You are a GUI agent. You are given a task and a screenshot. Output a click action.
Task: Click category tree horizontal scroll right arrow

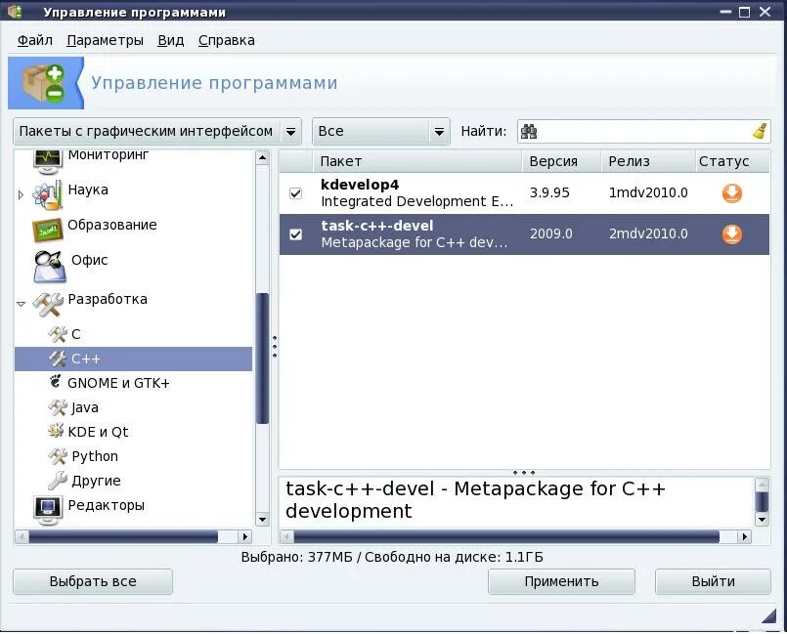(245, 536)
